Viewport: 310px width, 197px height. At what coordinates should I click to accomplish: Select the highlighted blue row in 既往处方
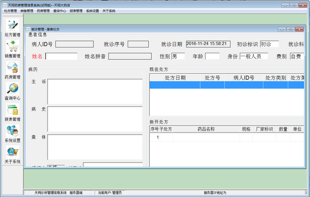(227, 85)
